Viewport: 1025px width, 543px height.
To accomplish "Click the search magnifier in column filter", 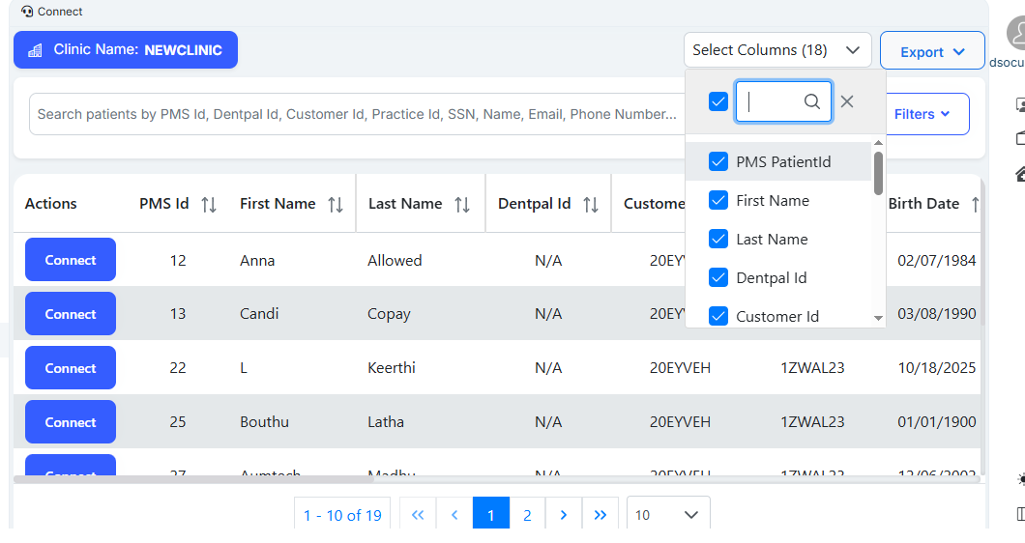I will point(812,101).
